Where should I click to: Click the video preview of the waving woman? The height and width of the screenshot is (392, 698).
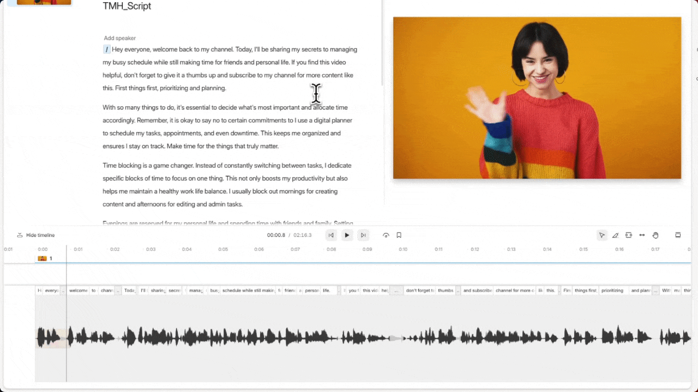tap(537, 98)
